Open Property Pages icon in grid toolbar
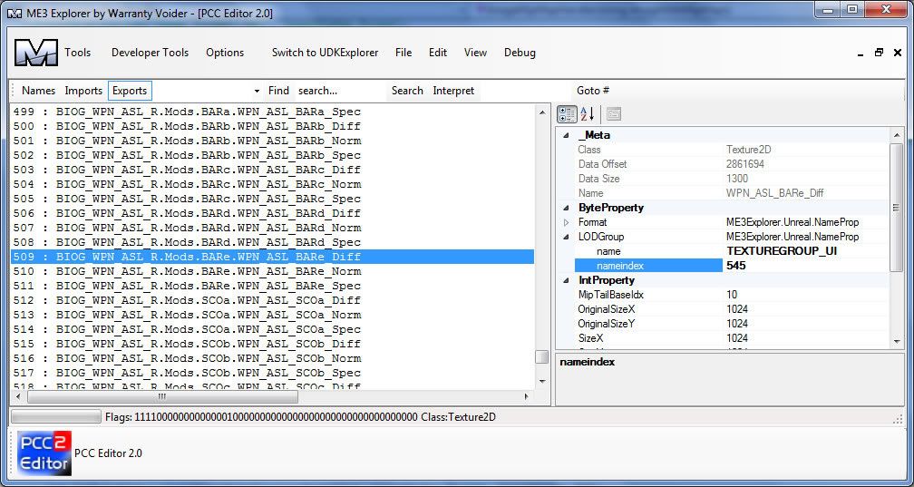The image size is (914, 487). point(613,113)
